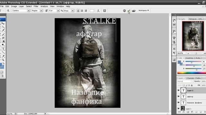Change the screen mode at toolbox bottom
The width and height of the screenshot is (206, 115).
pyautogui.click(x=2, y=76)
